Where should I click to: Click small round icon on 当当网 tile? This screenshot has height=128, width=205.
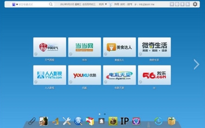pyautogui.click(x=71, y=54)
